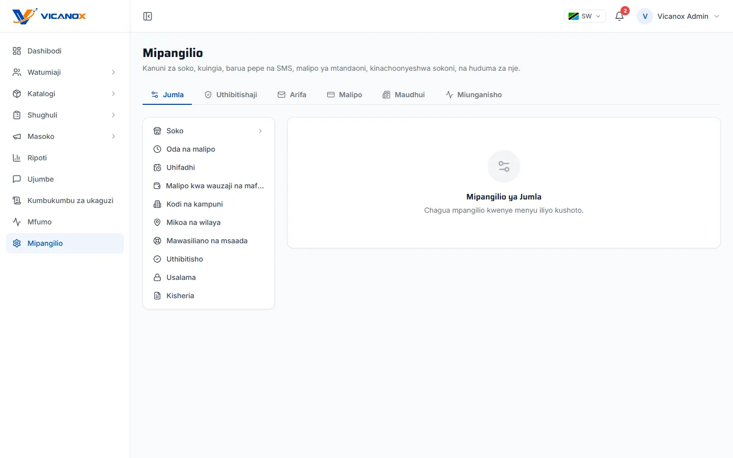Click the Mfumo activity pulse icon
The width and height of the screenshot is (733, 458).
click(17, 222)
